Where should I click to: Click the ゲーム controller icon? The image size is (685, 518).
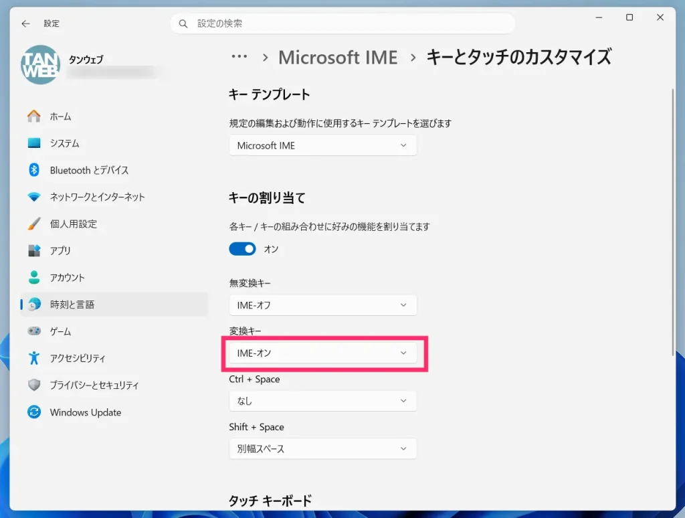(34, 331)
